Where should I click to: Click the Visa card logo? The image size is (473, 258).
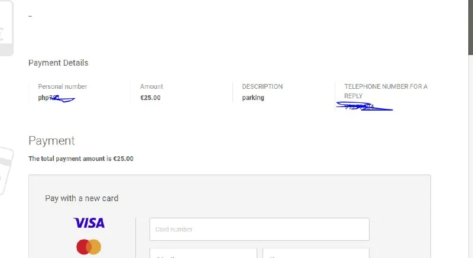point(89,223)
